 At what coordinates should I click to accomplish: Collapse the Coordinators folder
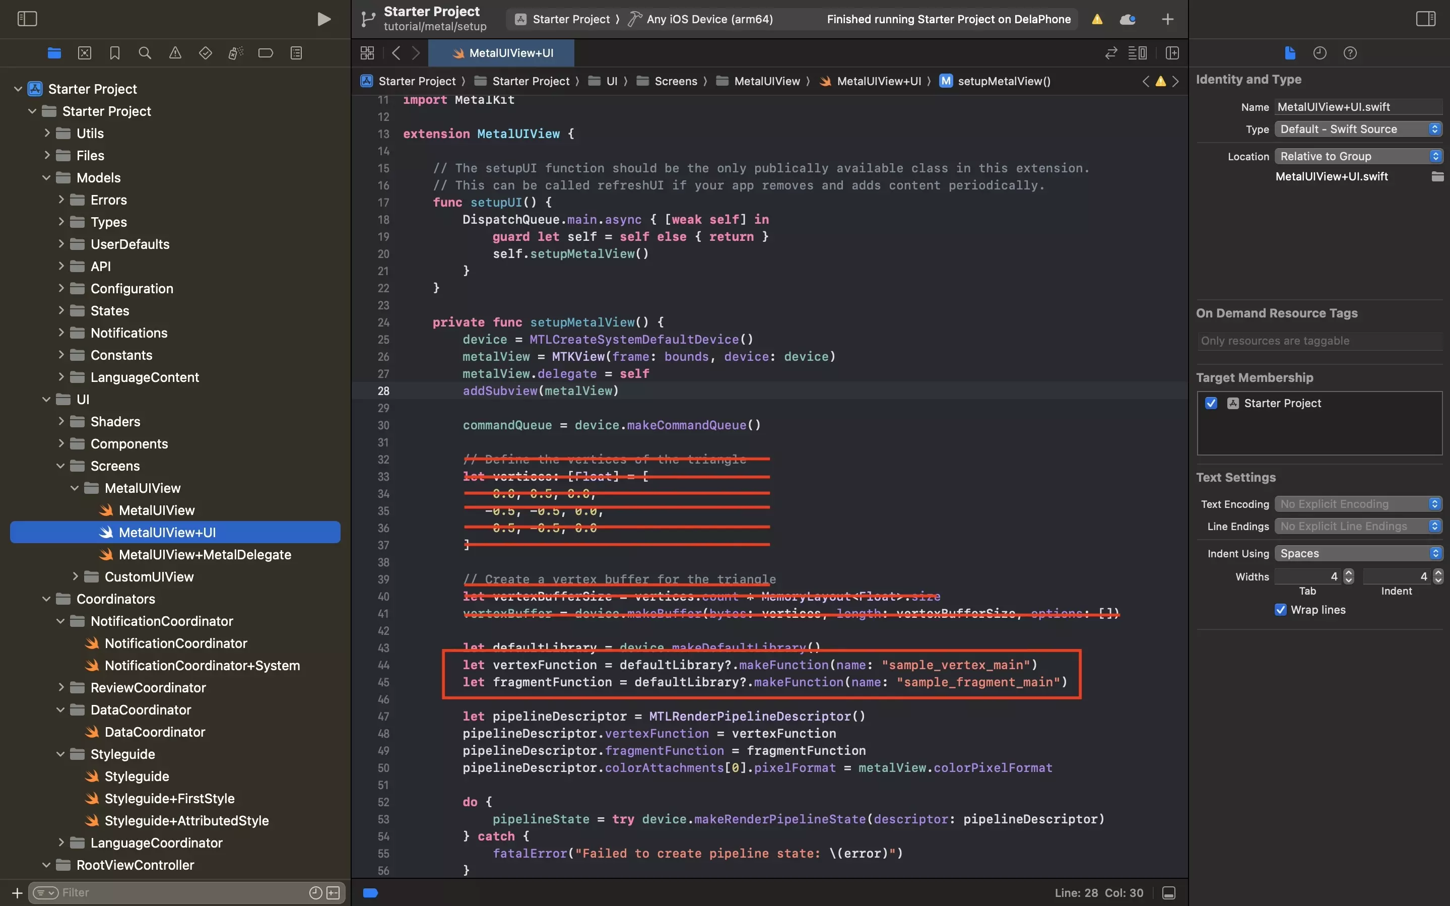47,599
